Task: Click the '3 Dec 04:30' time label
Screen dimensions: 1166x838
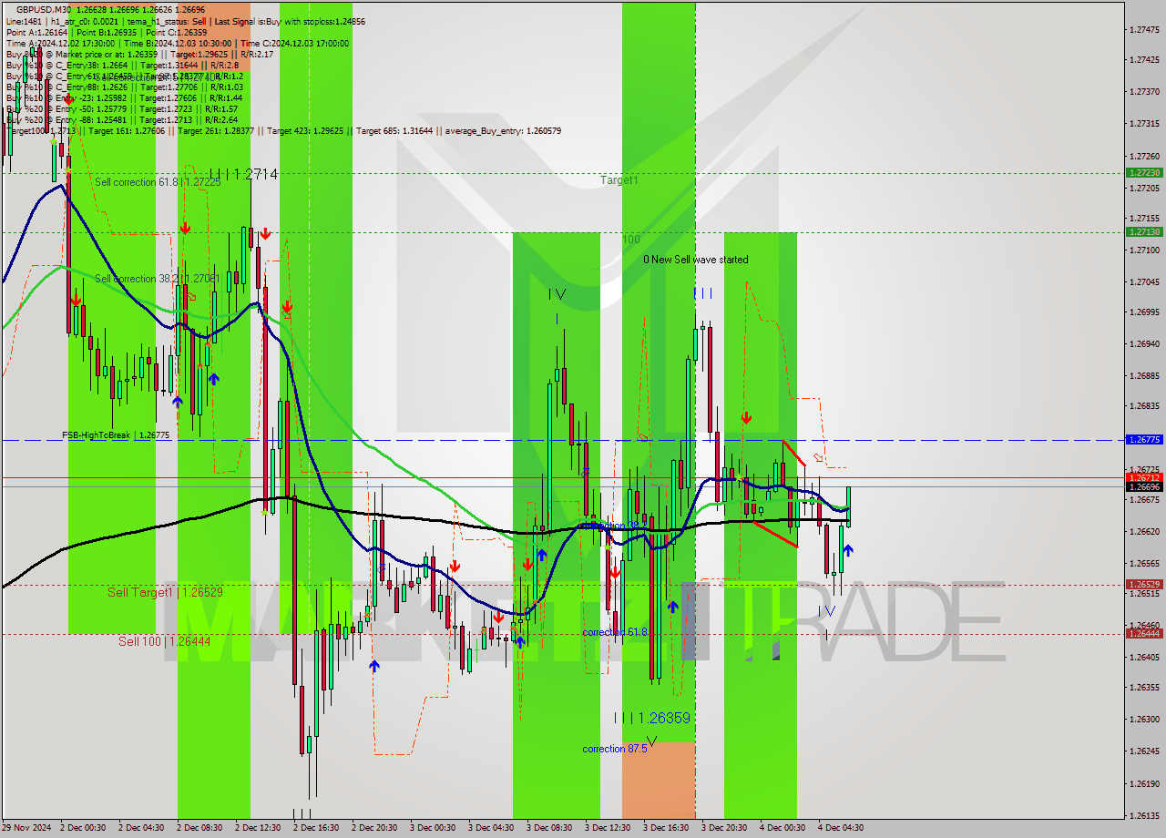Action: [x=491, y=828]
